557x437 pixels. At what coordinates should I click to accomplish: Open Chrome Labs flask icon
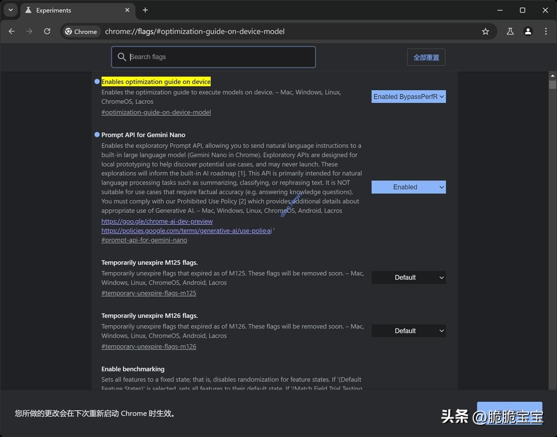510,31
